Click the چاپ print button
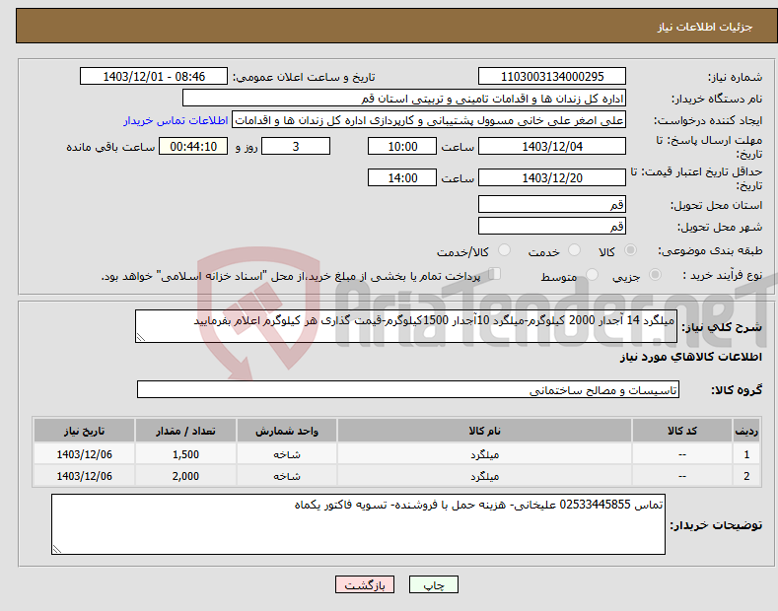778x611 pixels. pyautogui.click(x=434, y=585)
